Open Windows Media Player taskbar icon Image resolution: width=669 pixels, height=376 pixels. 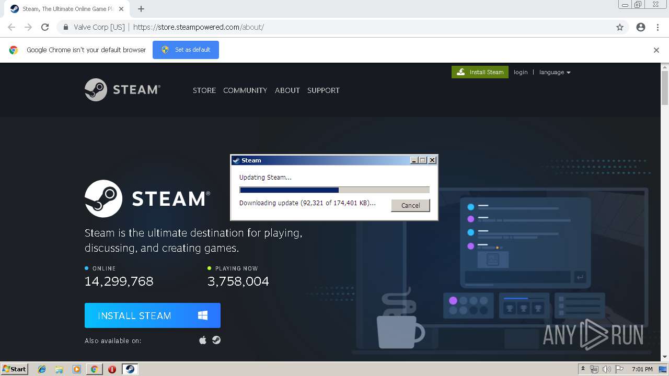point(77,369)
